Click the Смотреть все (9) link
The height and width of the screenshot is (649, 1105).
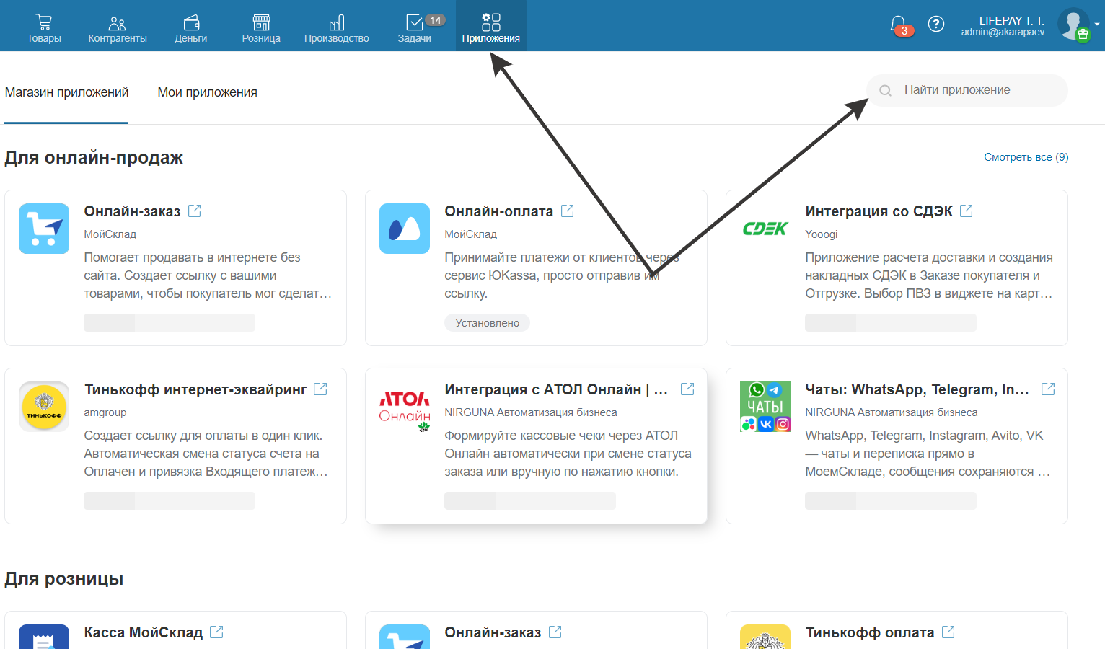pyautogui.click(x=1026, y=157)
